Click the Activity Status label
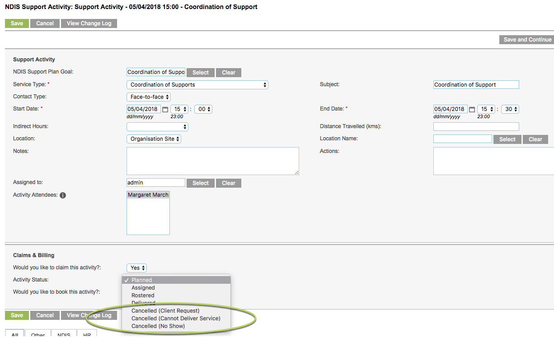Viewport: 554px width, 337px height. pyautogui.click(x=31, y=280)
